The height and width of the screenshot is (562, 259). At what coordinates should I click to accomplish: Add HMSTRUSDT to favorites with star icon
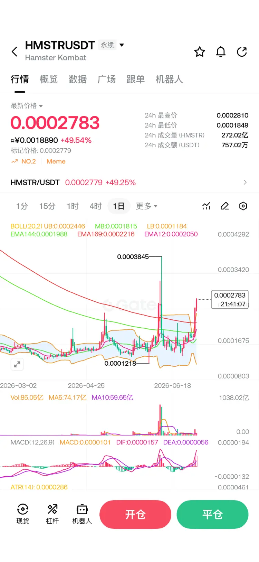pos(200,52)
